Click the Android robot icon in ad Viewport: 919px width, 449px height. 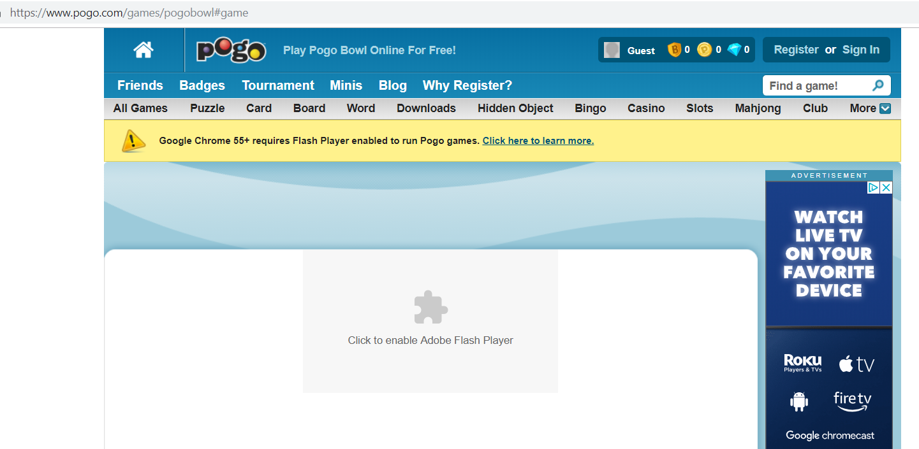[799, 401]
